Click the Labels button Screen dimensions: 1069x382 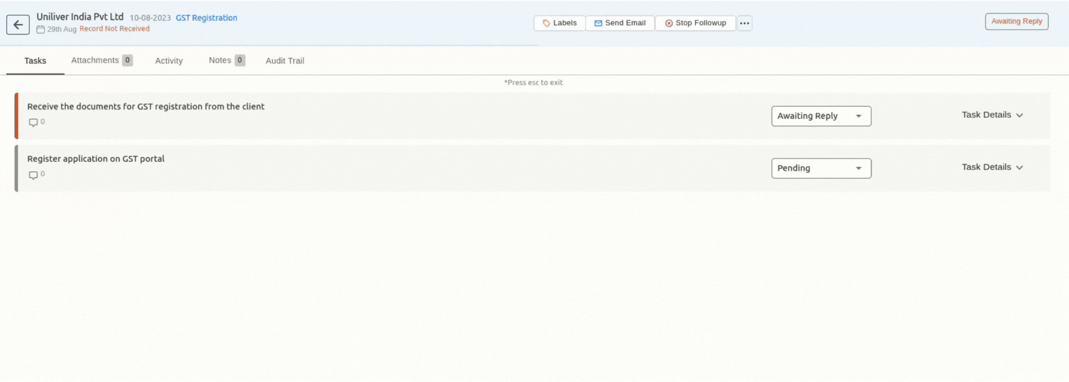pyautogui.click(x=560, y=23)
